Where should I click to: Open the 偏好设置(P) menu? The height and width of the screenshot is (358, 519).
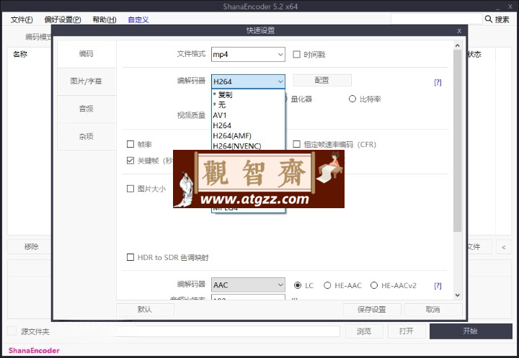click(x=63, y=19)
